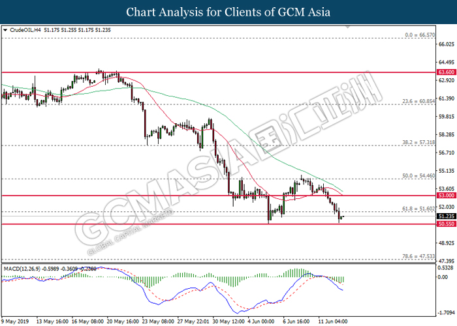The image size is (457, 326).
Task: Click the MACD scale value 0.5328
Action: point(446,268)
